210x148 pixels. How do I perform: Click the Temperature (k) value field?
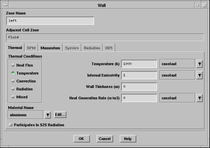139,64
